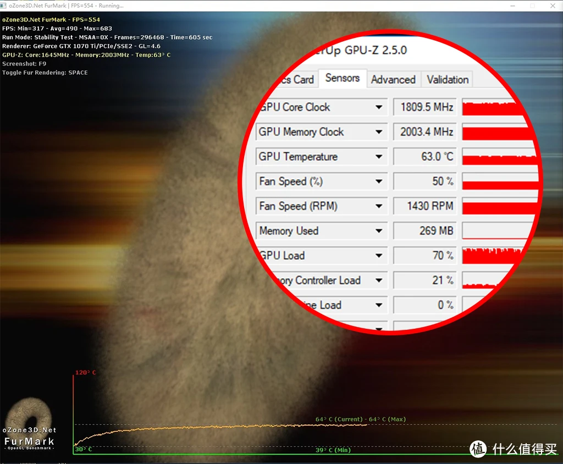Click the Run Mode Stability Test line
Screen dimensions: 563x464
(x=107, y=37)
